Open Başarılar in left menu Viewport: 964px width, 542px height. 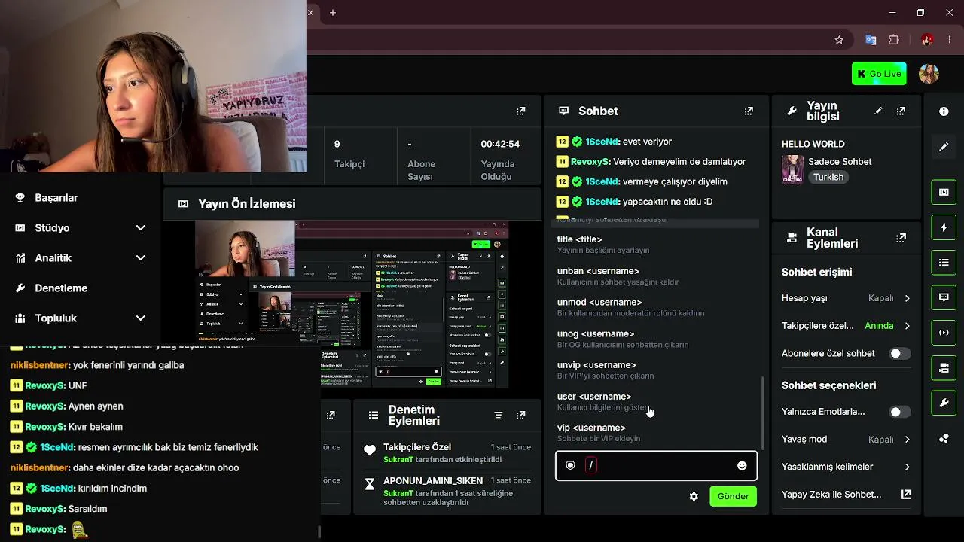click(x=56, y=198)
